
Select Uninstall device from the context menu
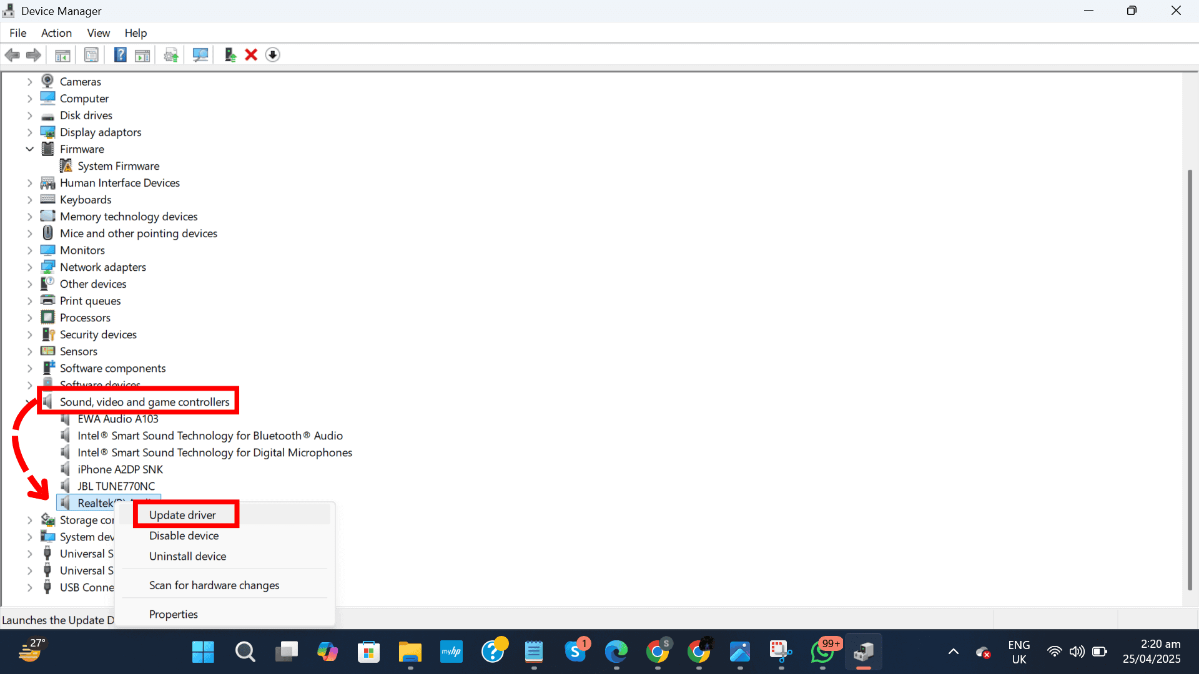(x=187, y=556)
